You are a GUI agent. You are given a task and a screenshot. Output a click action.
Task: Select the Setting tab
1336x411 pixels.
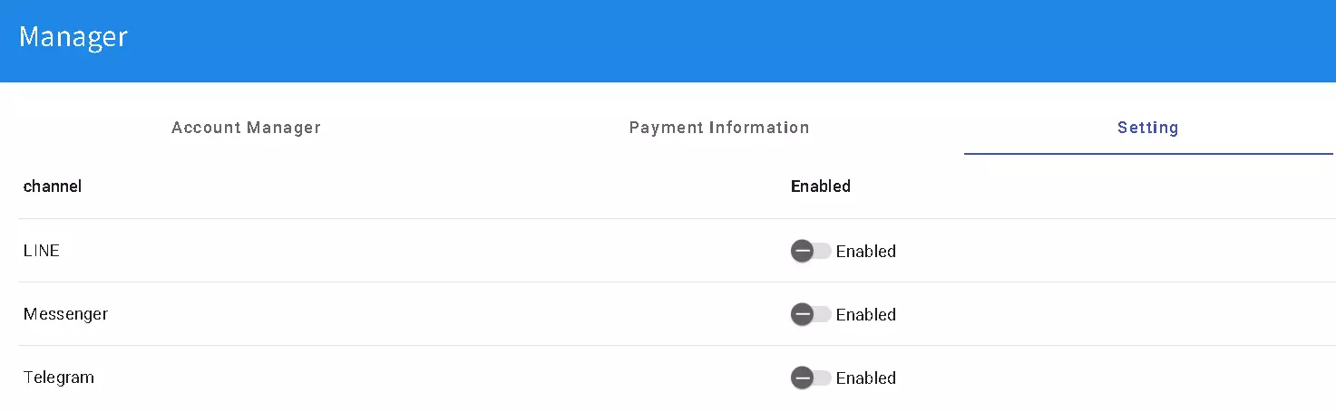(x=1147, y=128)
